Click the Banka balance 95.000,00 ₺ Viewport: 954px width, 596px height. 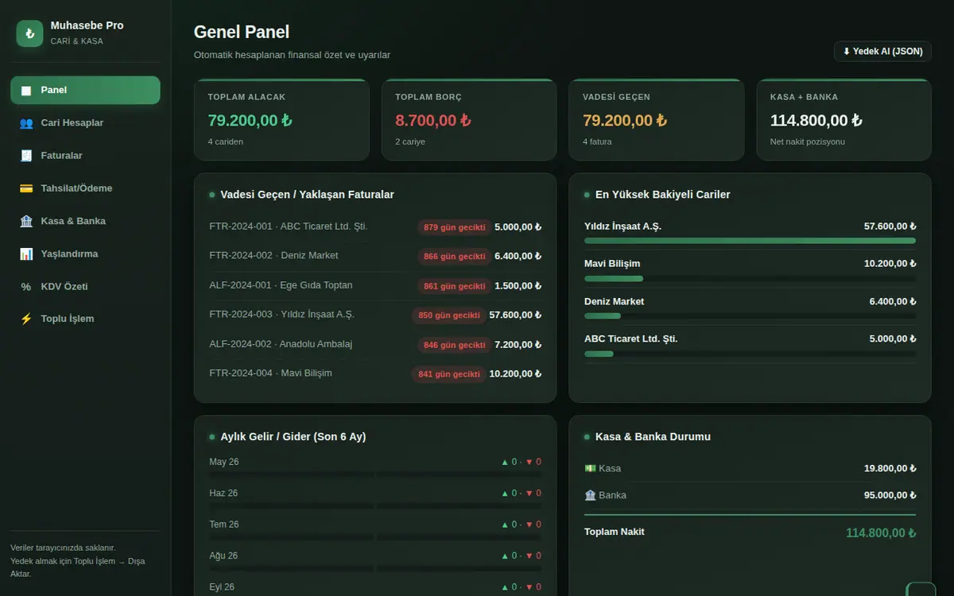pos(890,495)
